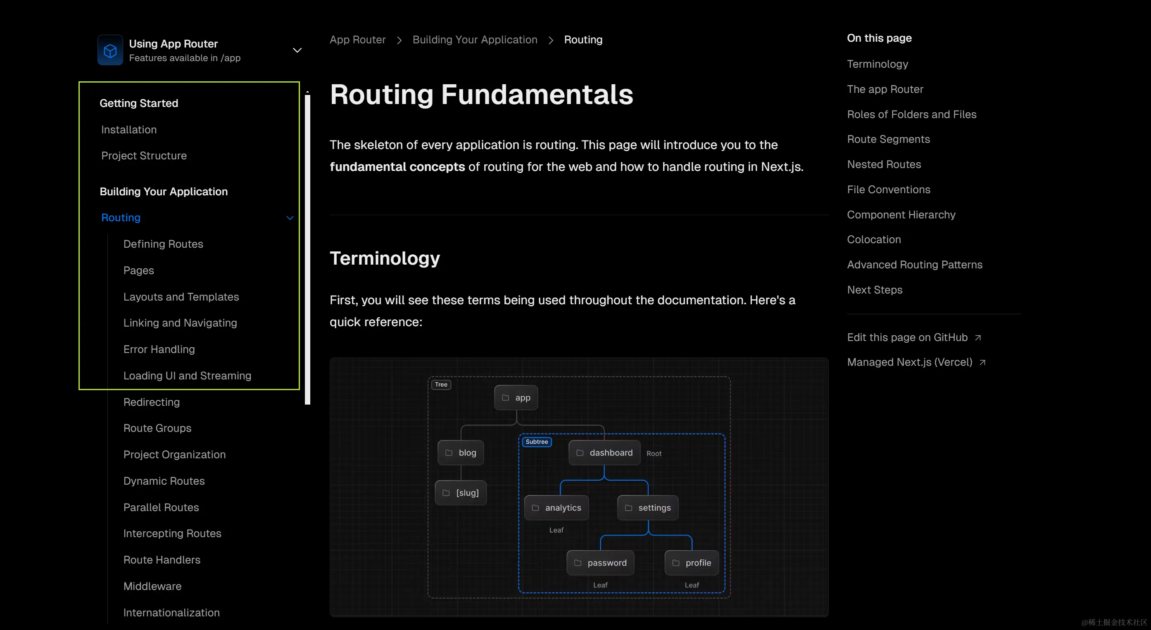
Task: Click breadcrumb chevron after App Router
Action: pos(399,40)
